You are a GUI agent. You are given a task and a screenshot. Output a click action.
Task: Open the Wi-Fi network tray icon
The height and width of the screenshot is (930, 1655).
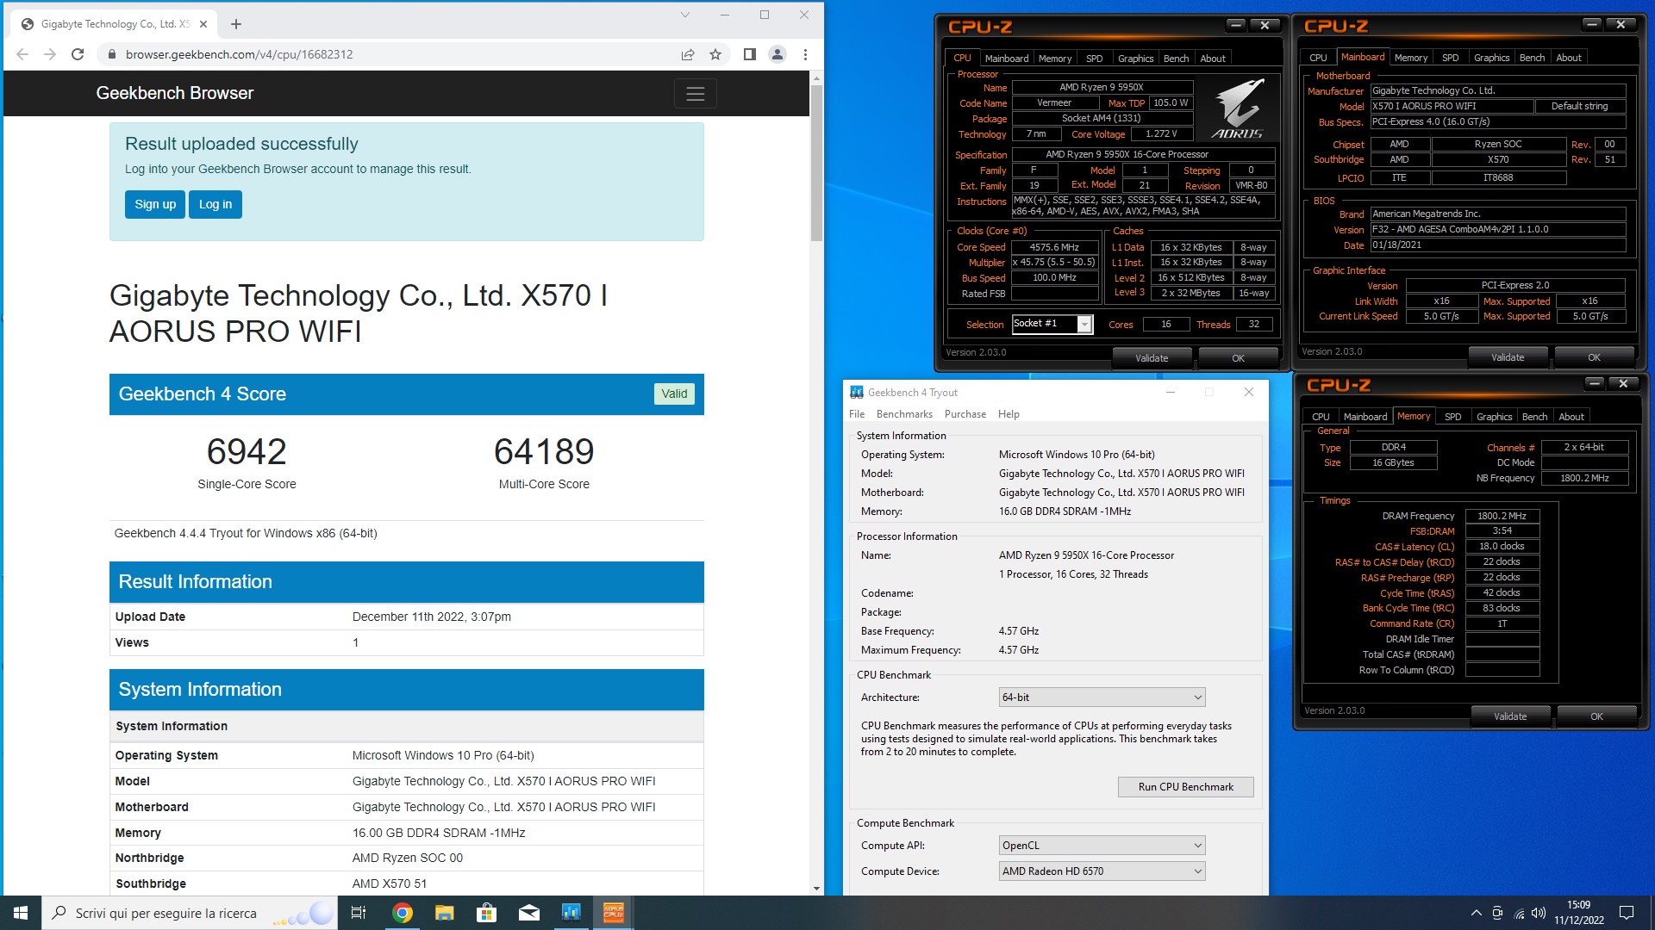(x=1519, y=913)
